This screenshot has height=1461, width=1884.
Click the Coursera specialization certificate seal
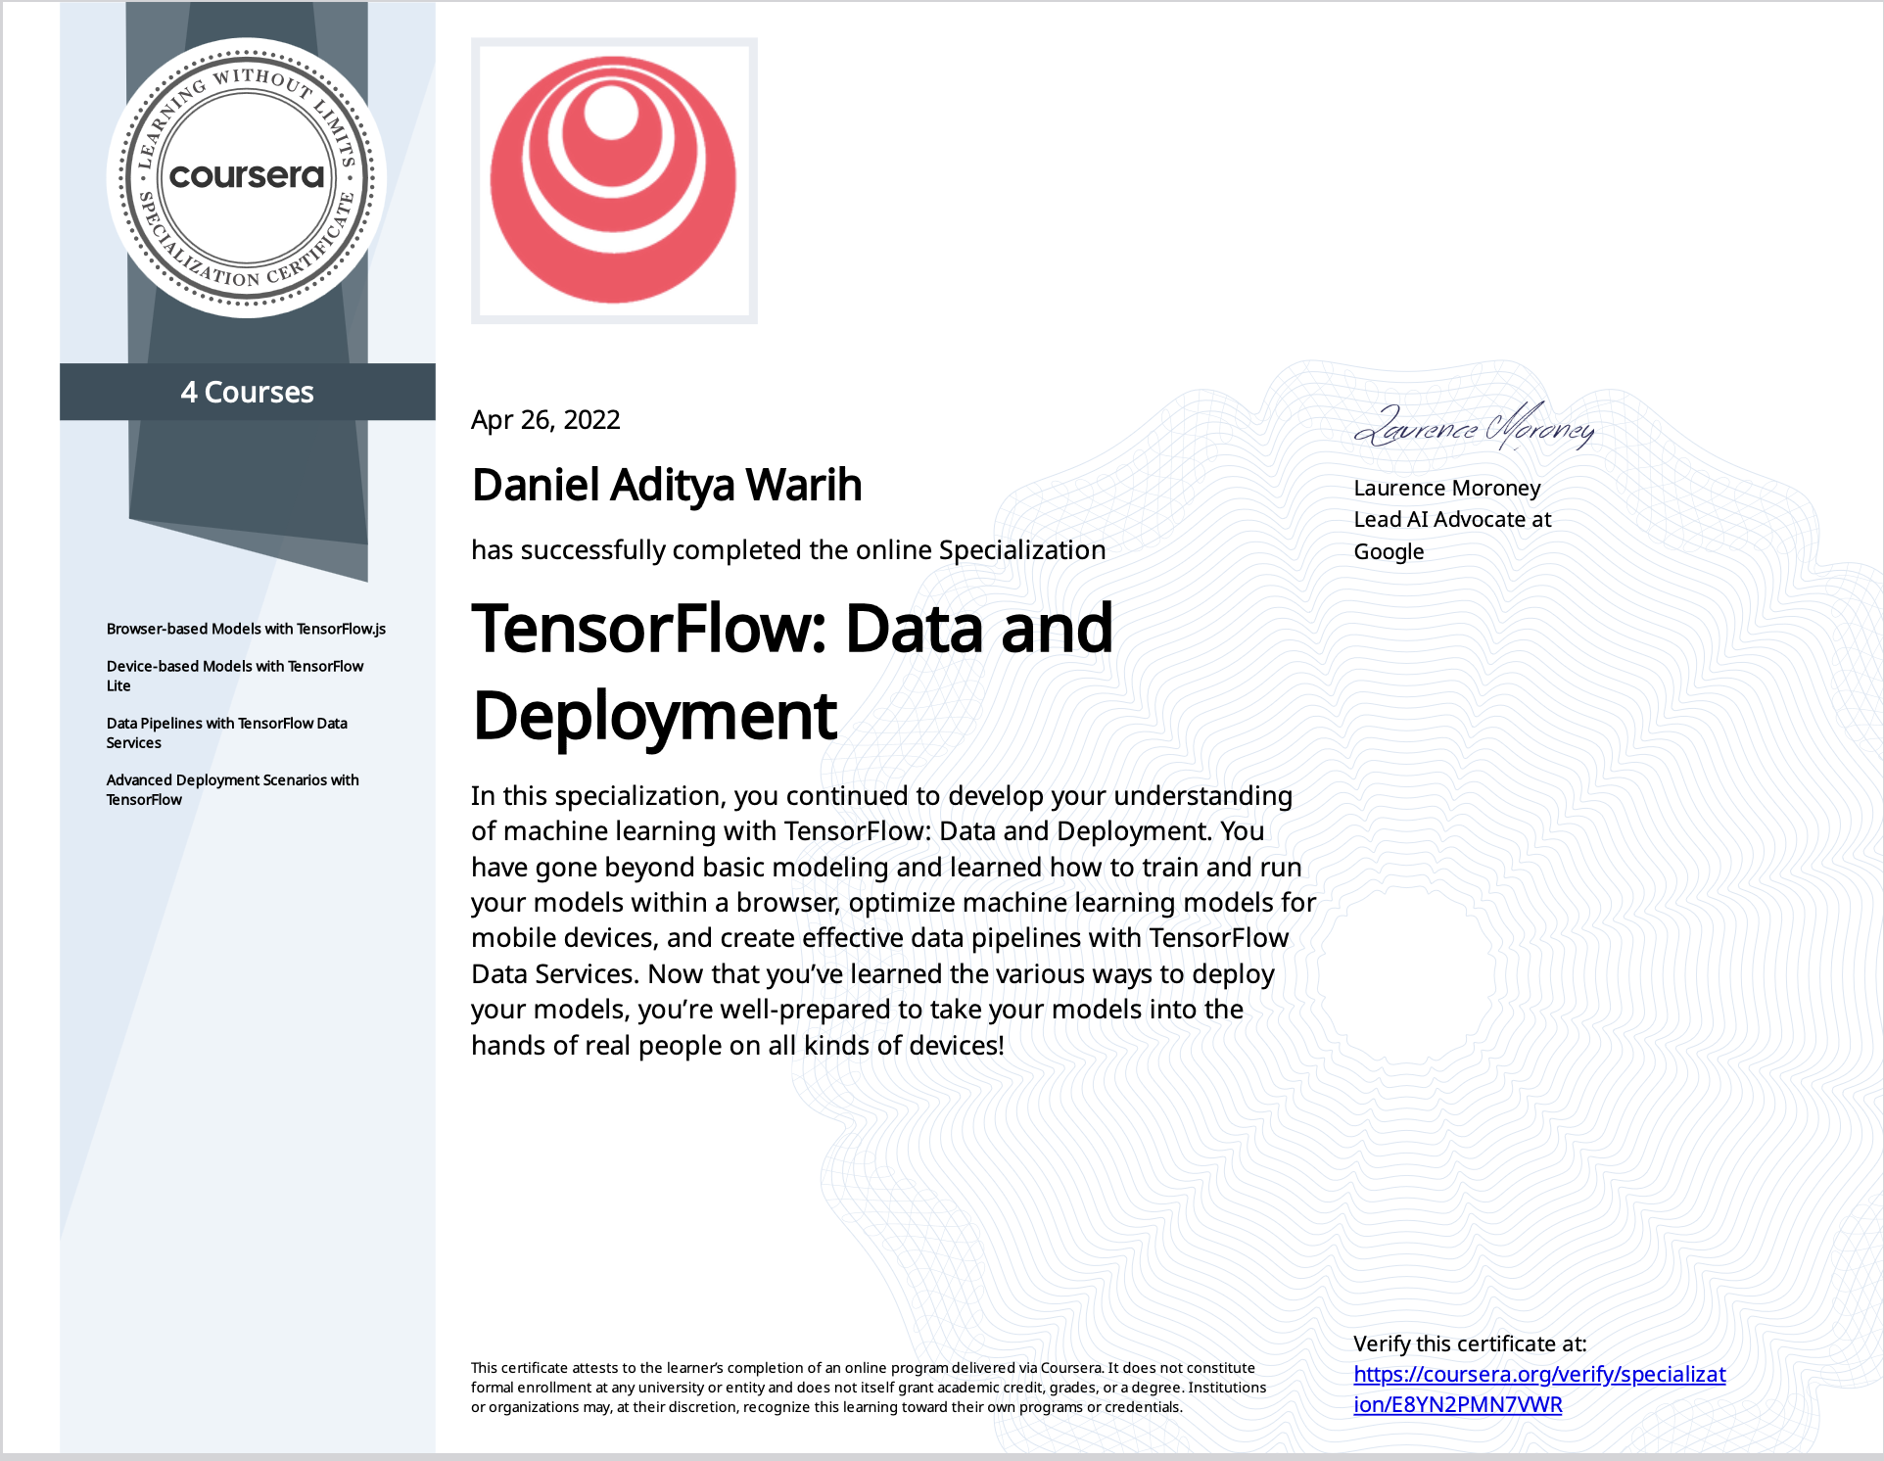[x=247, y=178]
